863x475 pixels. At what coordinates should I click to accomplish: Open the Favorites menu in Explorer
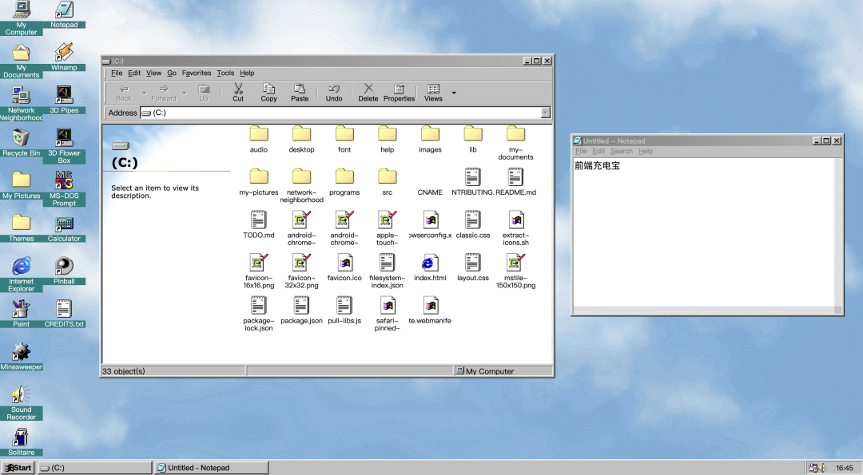click(x=197, y=73)
